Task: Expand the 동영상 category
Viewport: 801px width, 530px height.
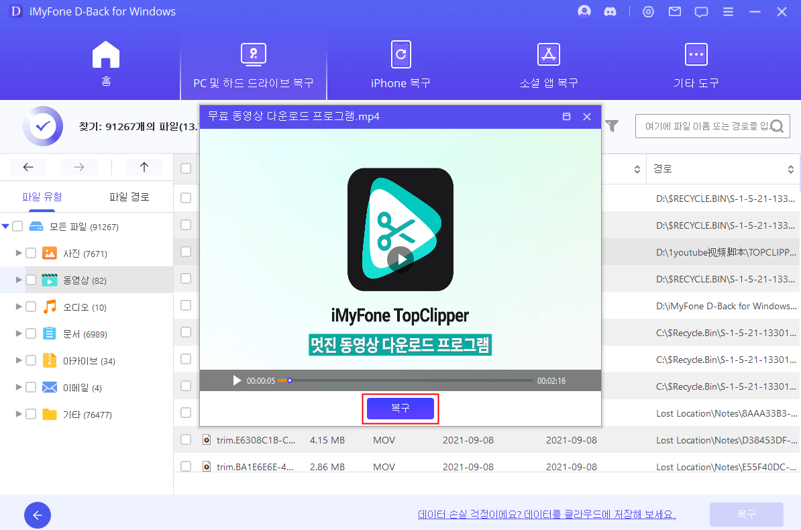Action: point(18,280)
